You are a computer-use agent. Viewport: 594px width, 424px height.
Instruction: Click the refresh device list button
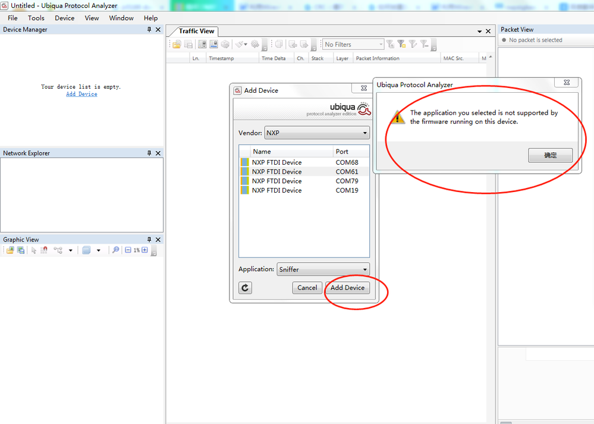(x=245, y=288)
